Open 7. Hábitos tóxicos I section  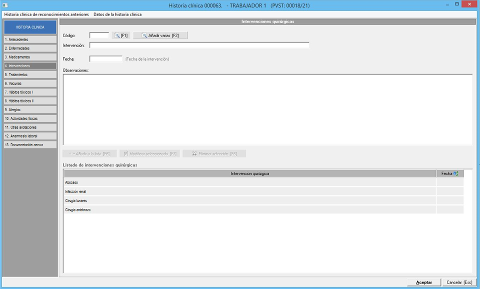[30, 92]
